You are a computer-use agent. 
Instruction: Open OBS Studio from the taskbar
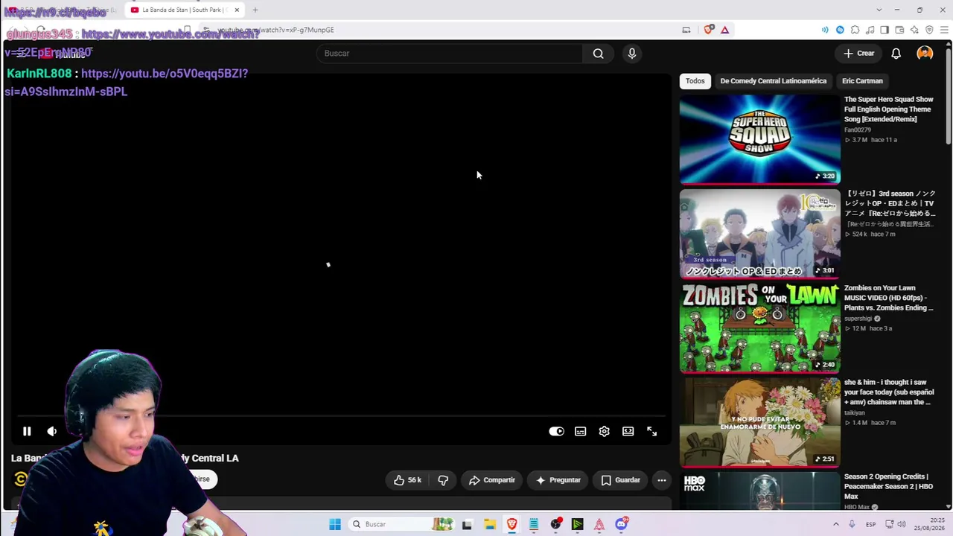[556, 524]
